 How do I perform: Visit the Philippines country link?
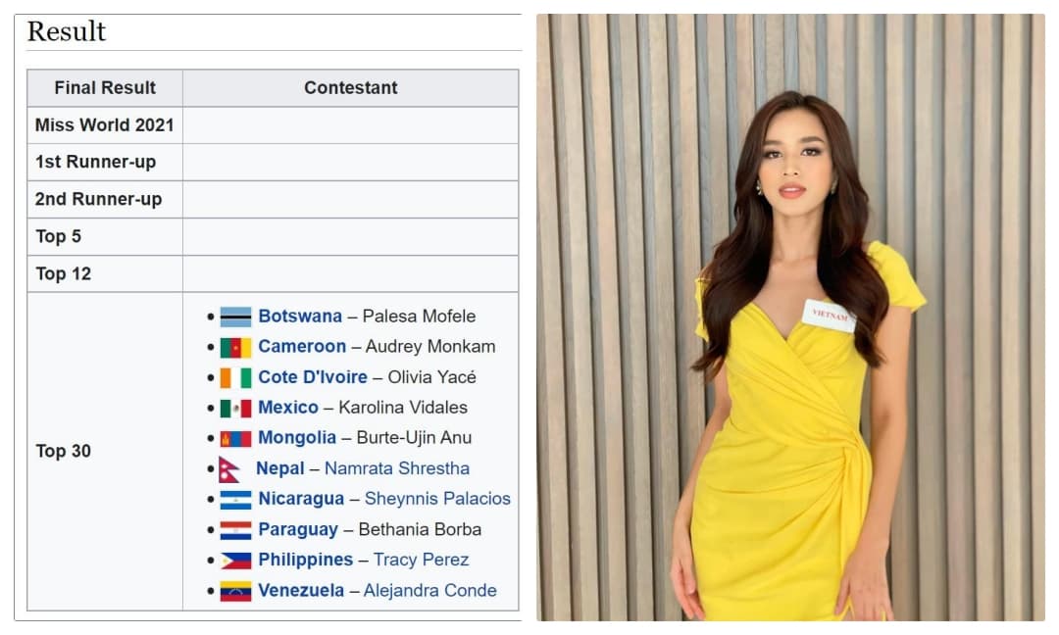(305, 560)
